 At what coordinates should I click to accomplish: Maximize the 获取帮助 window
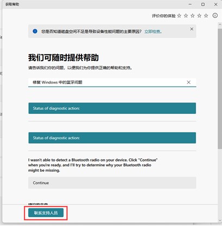pos(203,4)
